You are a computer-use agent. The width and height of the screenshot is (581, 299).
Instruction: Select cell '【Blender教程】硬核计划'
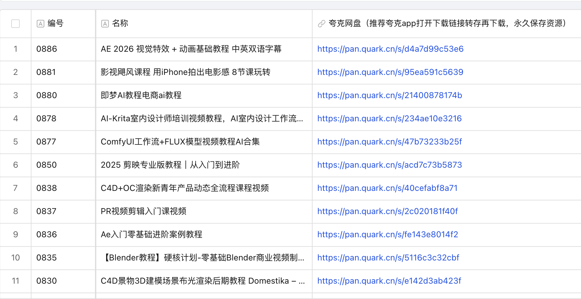204,258
